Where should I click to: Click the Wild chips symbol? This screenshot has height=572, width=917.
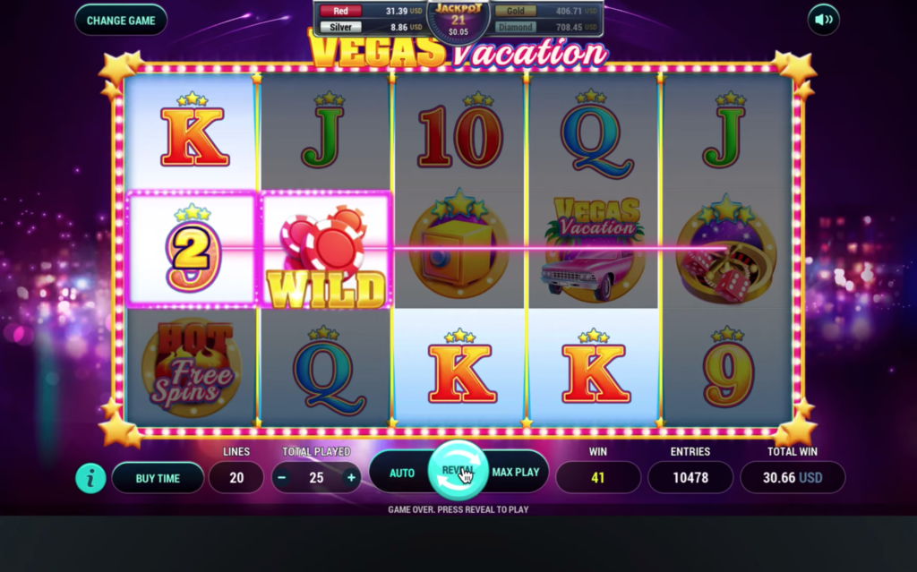click(326, 251)
